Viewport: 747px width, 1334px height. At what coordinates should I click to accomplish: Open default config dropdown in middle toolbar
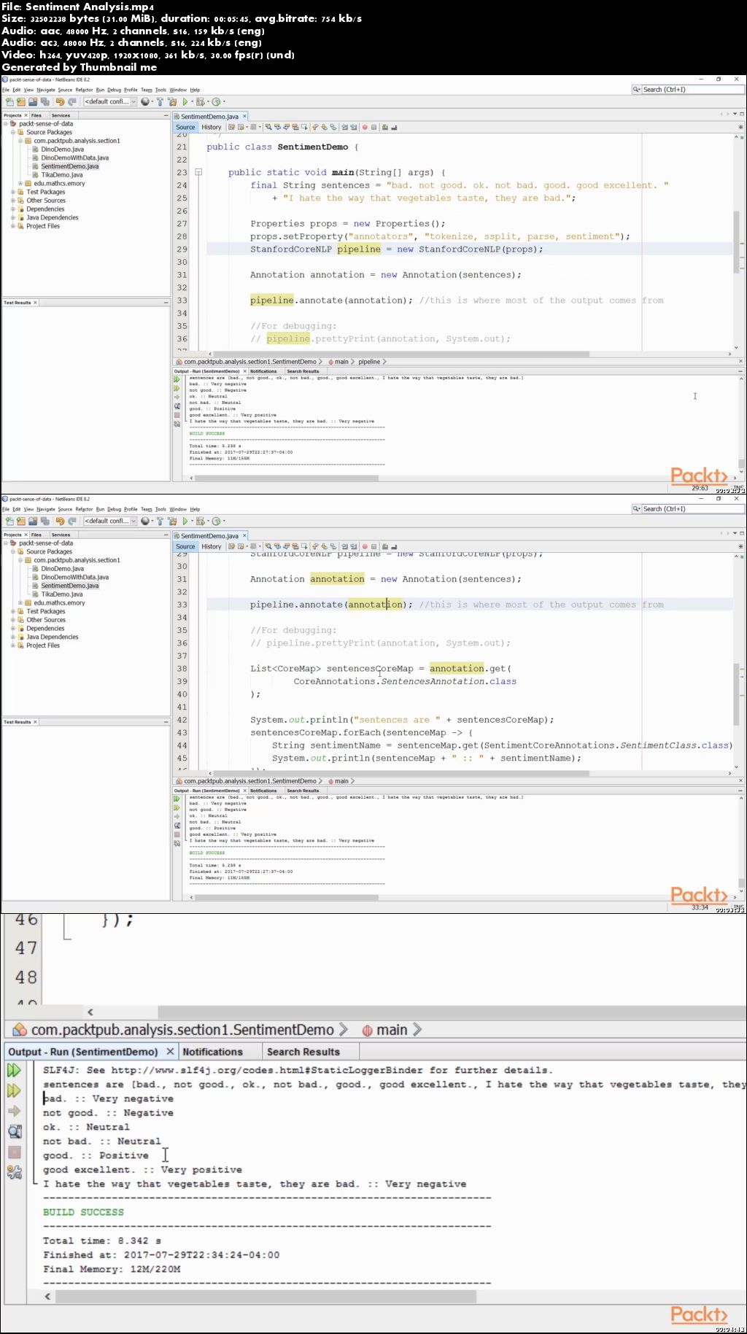point(110,521)
